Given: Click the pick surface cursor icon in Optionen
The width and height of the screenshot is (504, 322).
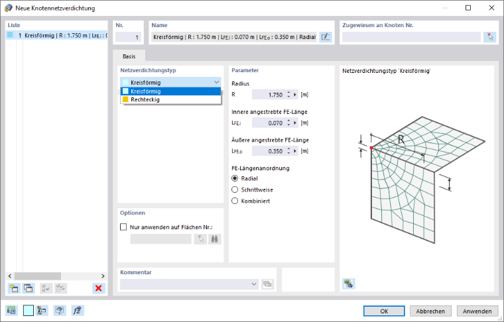Looking at the screenshot, I should 200,239.
